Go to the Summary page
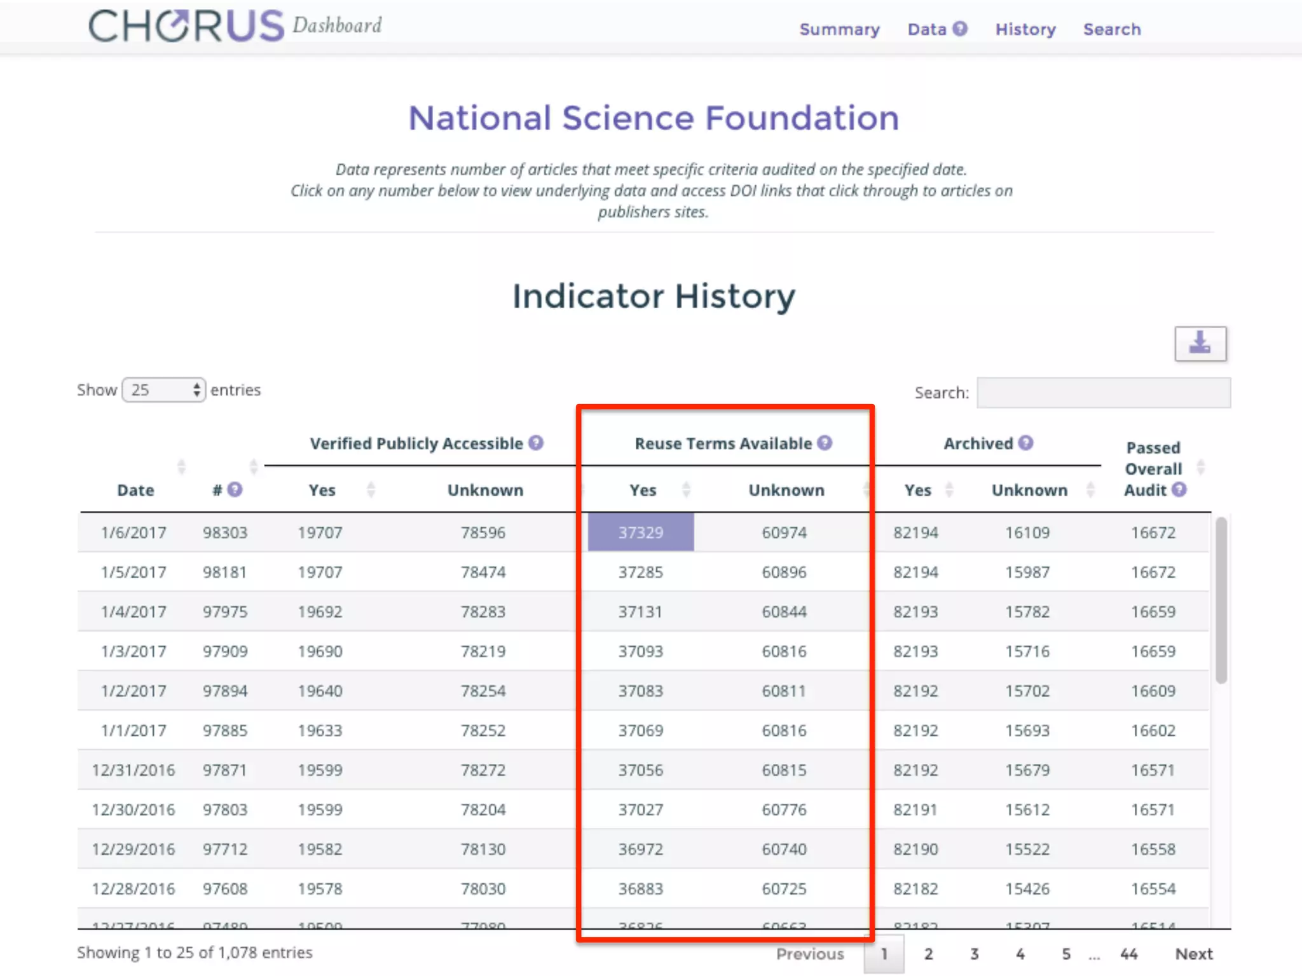This screenshot has width=1302, height=976. click(x=840, y=29)
